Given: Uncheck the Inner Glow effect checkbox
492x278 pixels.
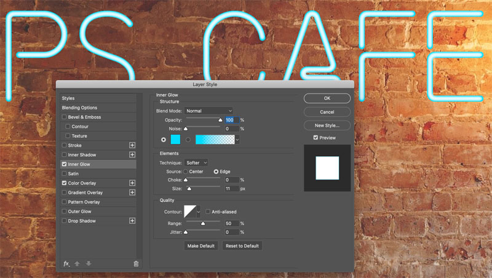Looking at the screenshot, I should [65, 164].
